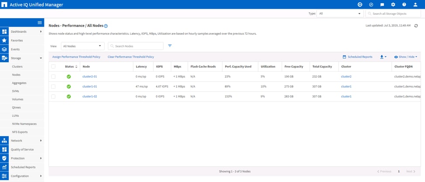Image resolution: width=425 pixels, height=182 pixels.
Task: Click the green status icon for cluster2-01
Action: point(69,77)
